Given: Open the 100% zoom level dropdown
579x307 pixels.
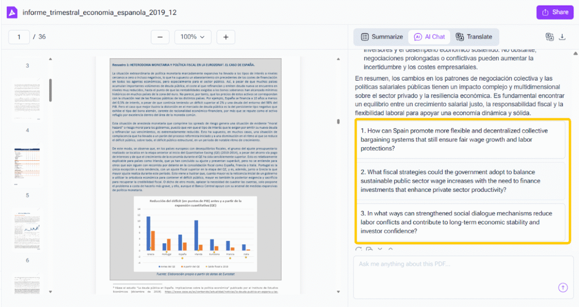Looking at the screenshot, I should coord(193,37).
